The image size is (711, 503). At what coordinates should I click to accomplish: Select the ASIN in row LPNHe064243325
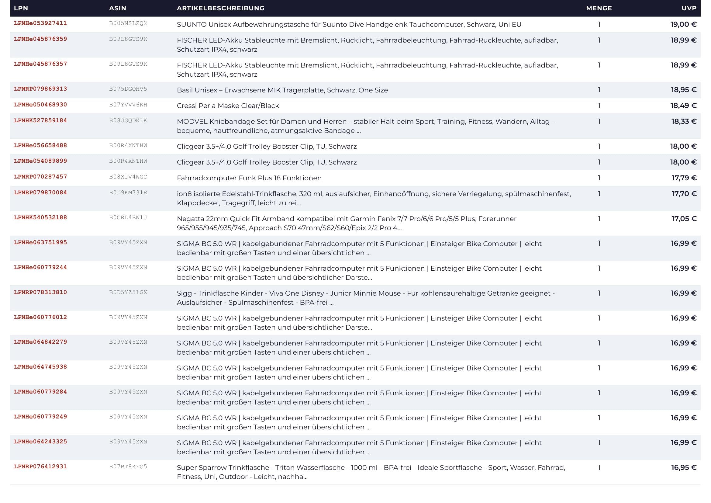pos(128,442)
